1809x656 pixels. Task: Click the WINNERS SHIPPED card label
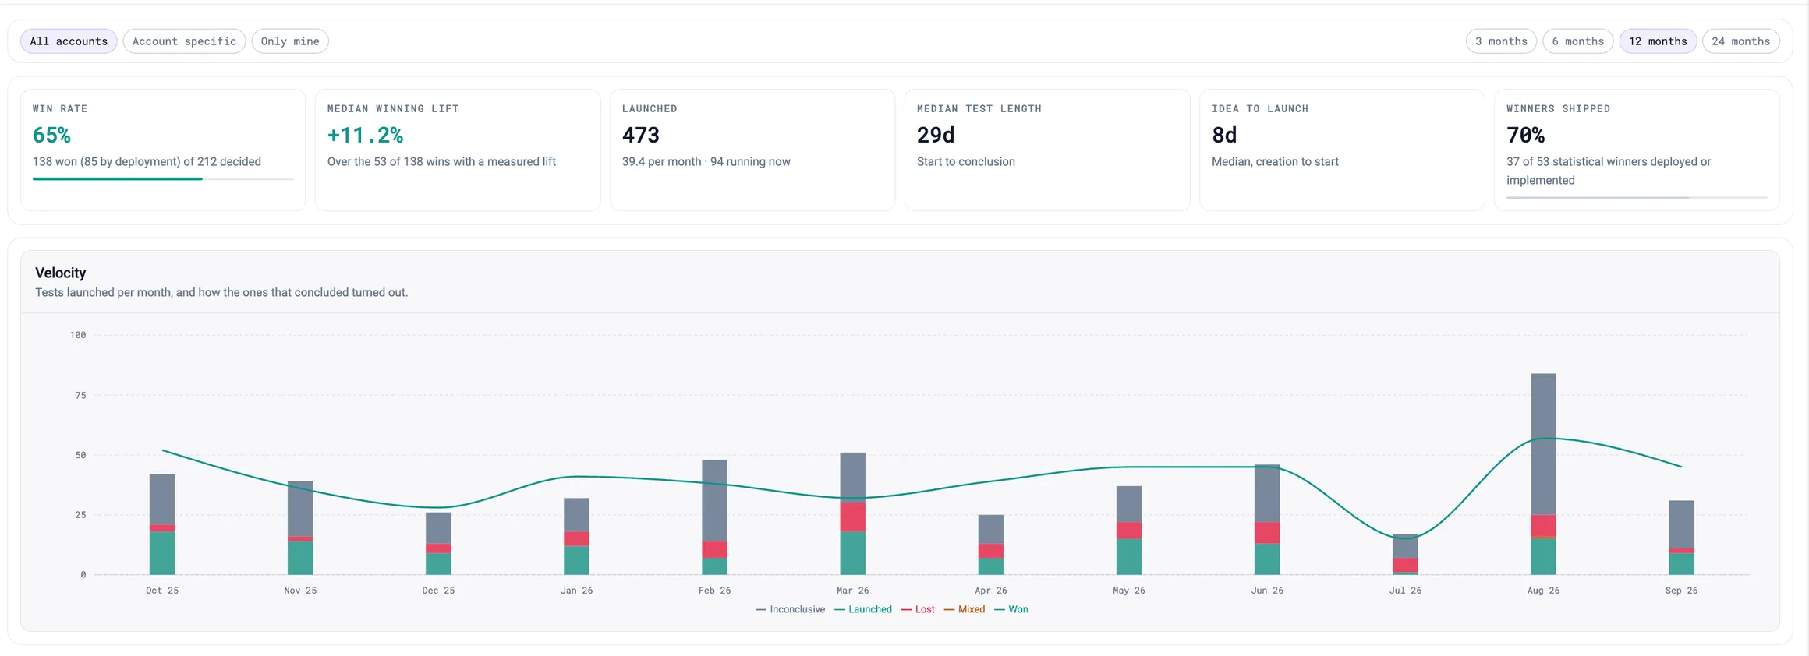(x=1558, y=109)
